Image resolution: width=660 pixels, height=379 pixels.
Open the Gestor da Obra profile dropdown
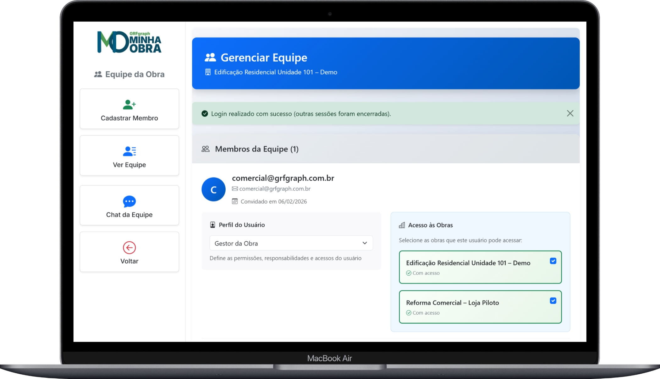[291, 243]
